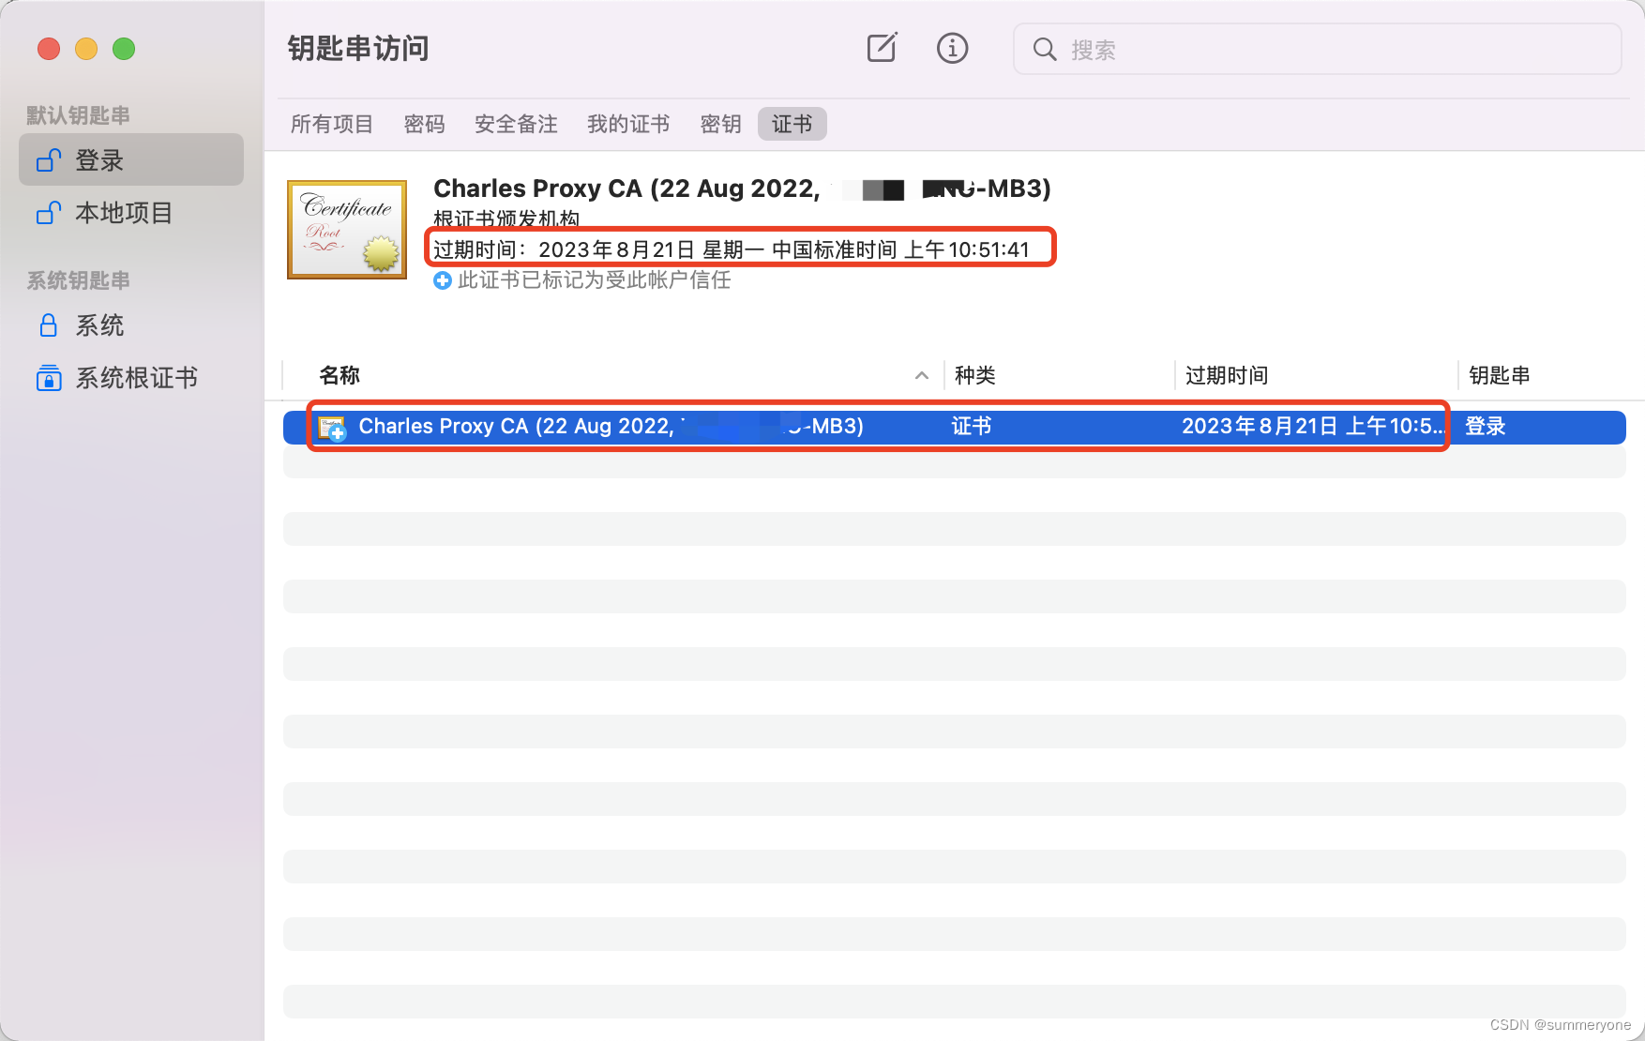Click the 此证书已标记为受此帐户信任 link

[594, 279]
